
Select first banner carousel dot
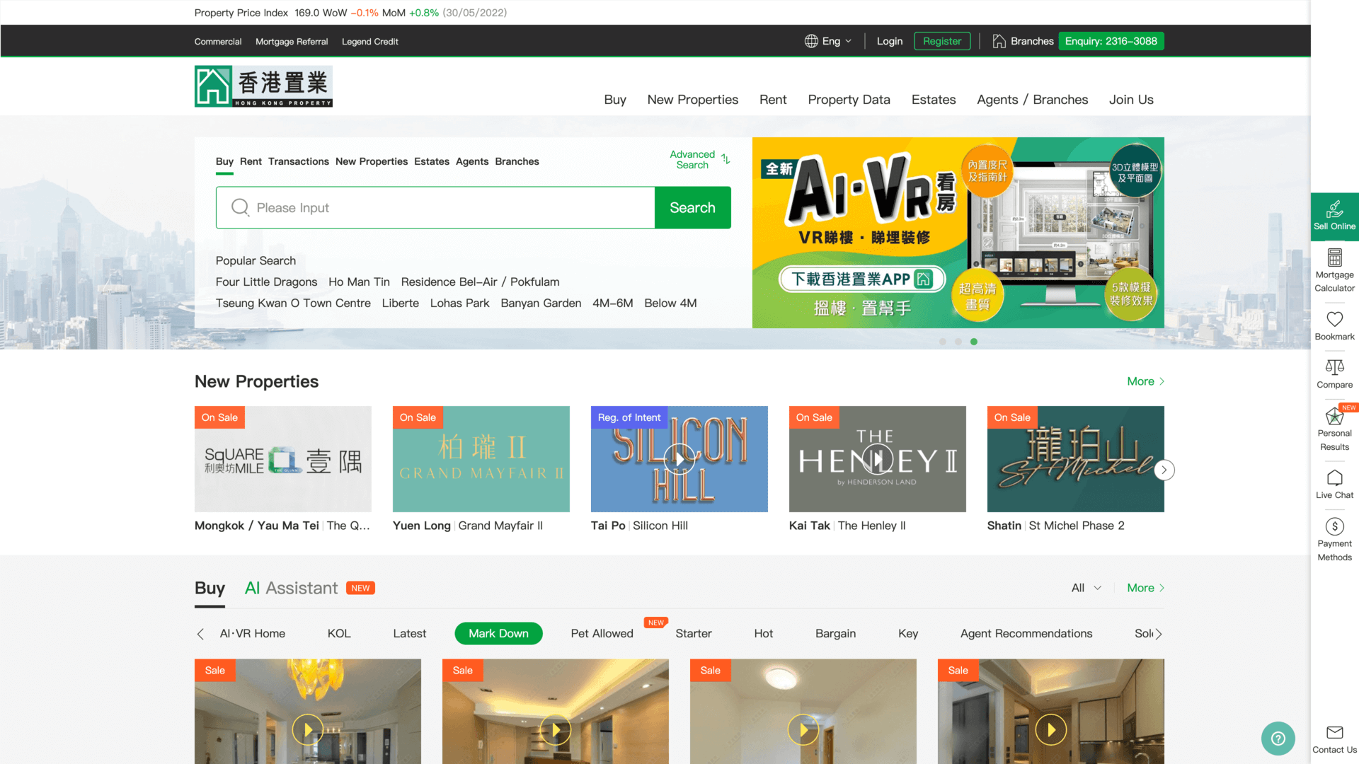point(943,342)
